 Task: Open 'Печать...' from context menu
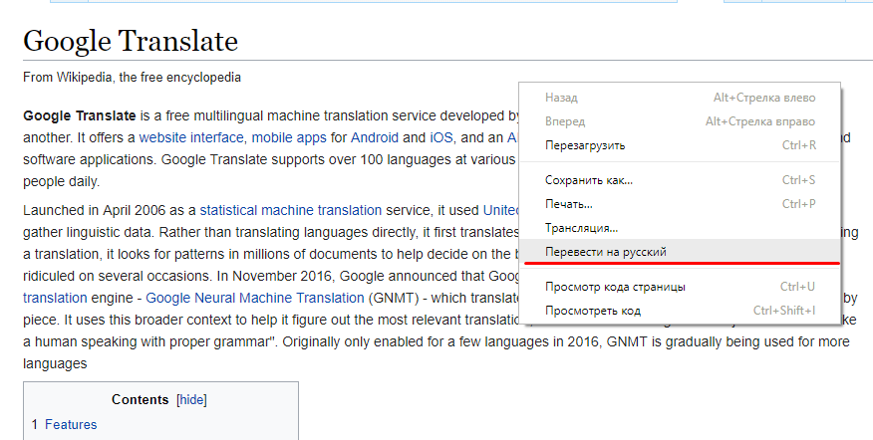[680, 204]
